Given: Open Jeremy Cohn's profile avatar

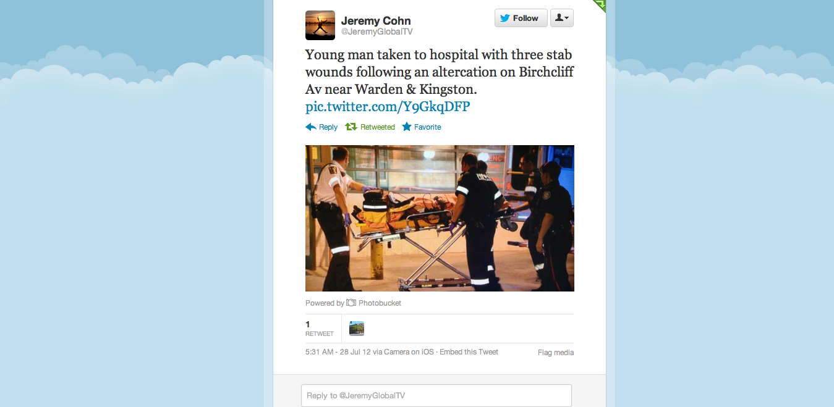Looking at the screenshot, I should click(320, 25).
